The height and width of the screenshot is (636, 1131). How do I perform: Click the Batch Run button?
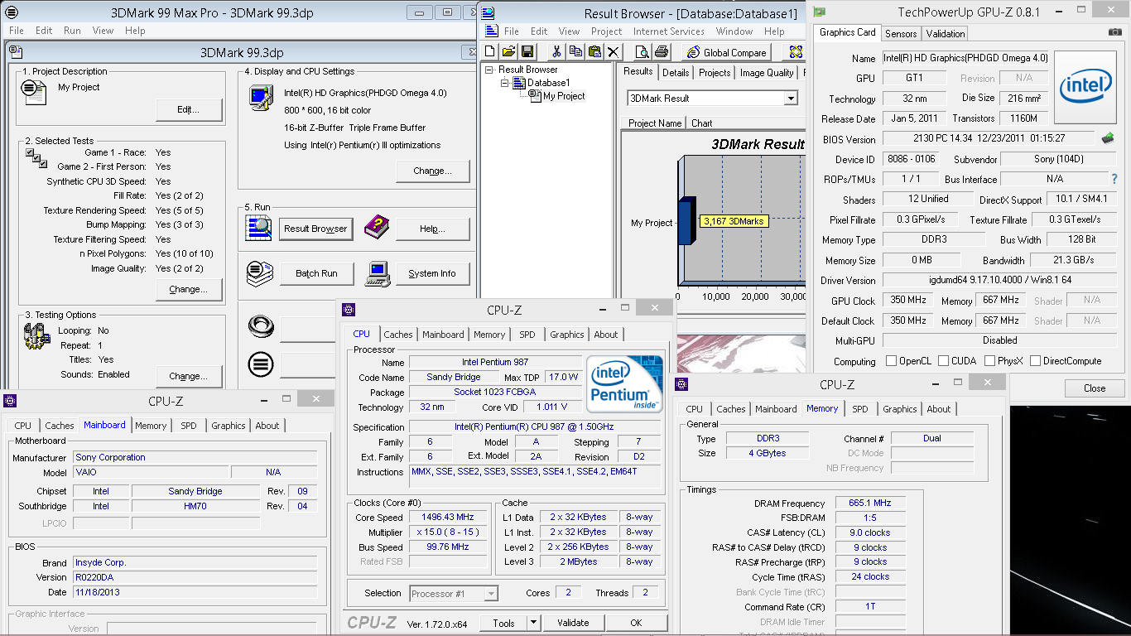point(316,273)
